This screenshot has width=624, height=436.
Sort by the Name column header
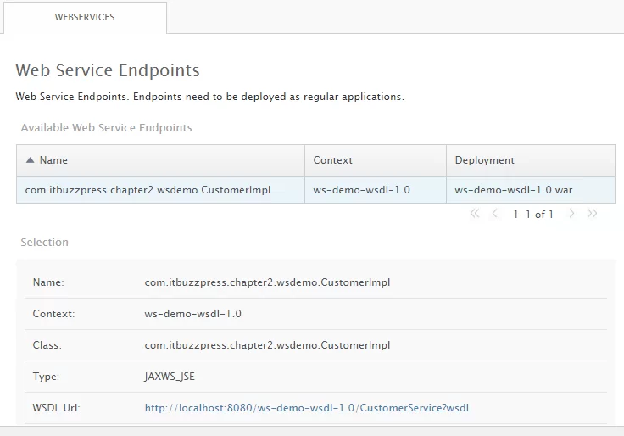(x=160, y=160)
